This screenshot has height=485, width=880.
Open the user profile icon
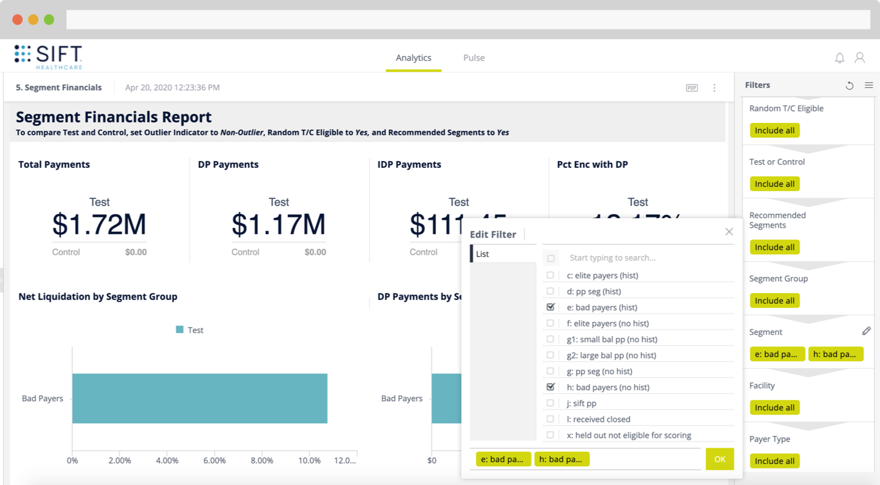(860, 58)
